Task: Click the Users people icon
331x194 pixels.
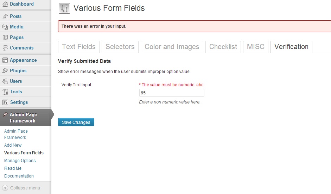Action: pyautogui.click(x=5, y=81)
